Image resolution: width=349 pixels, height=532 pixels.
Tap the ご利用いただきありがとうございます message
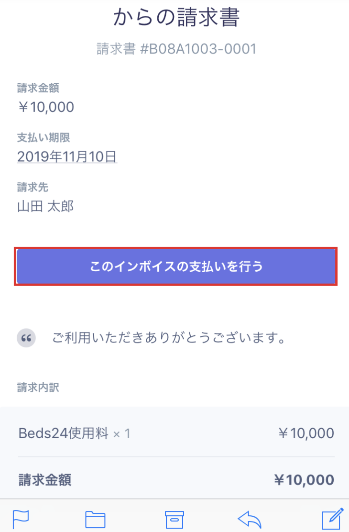[x=169, y=339]
